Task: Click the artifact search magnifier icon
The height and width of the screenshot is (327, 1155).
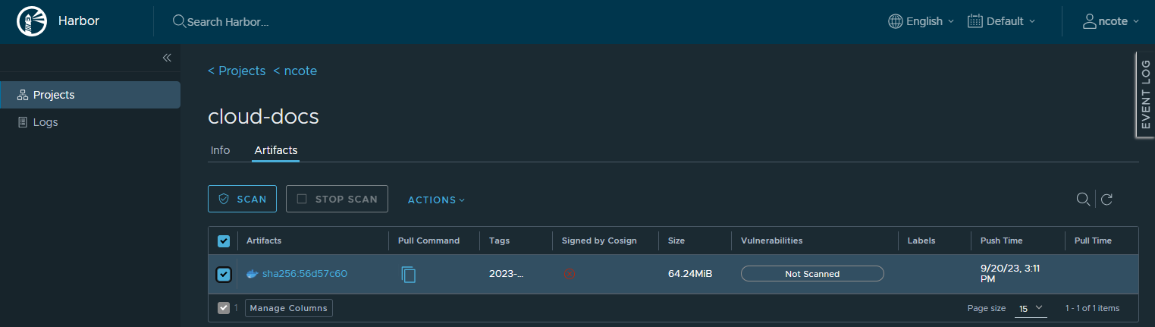Action: pos(1083,200)
